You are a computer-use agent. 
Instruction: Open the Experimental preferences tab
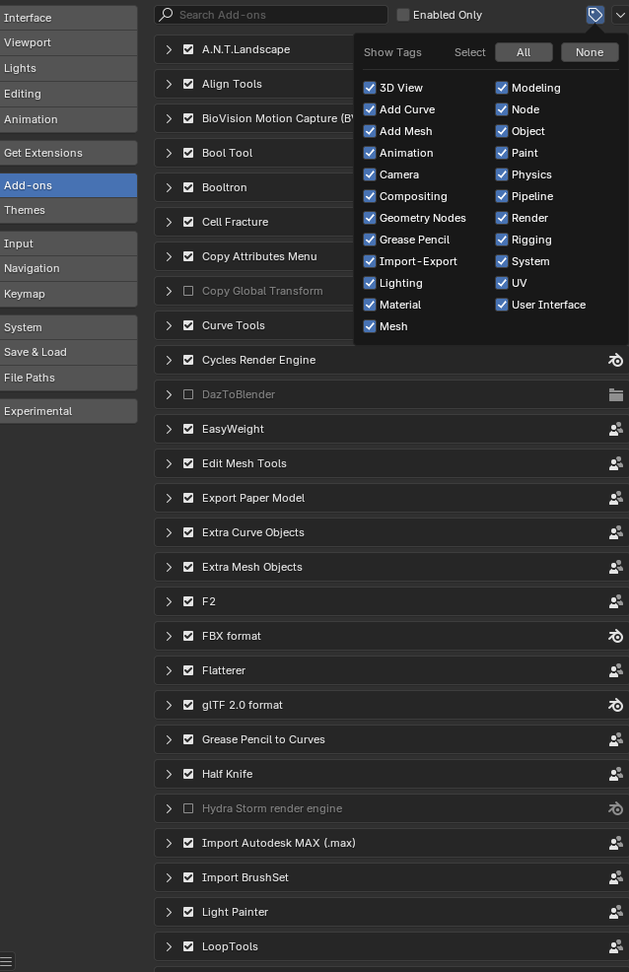(x=68, y=412)
